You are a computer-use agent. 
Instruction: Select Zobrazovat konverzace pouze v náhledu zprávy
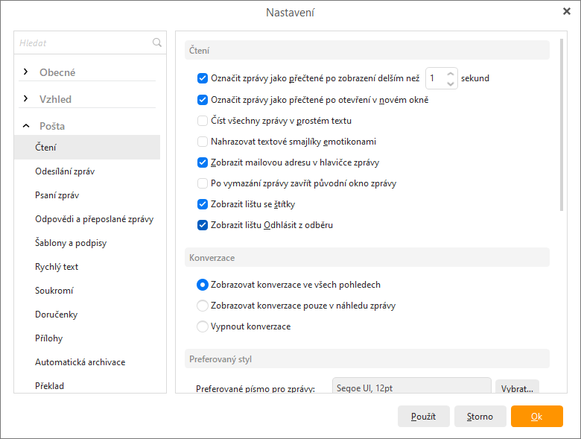coord(203,306)
